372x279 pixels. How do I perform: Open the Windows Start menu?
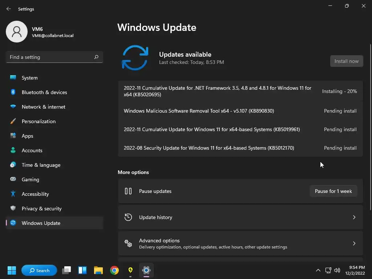12,270
